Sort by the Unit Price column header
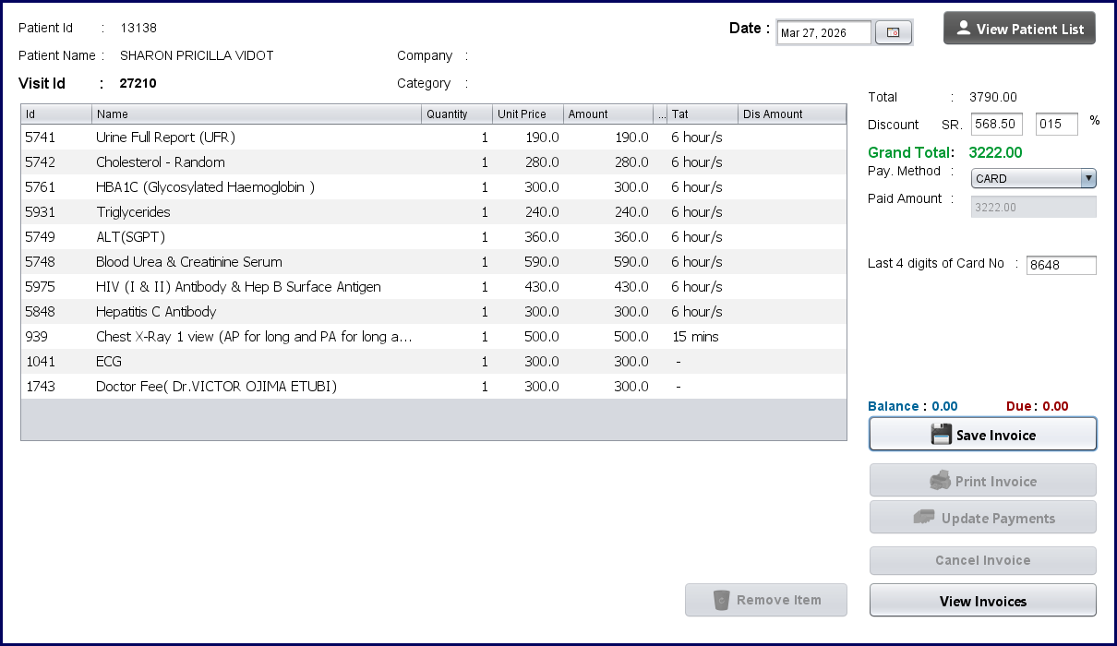This screenshot has height=646, width=1117. point(527,114)
